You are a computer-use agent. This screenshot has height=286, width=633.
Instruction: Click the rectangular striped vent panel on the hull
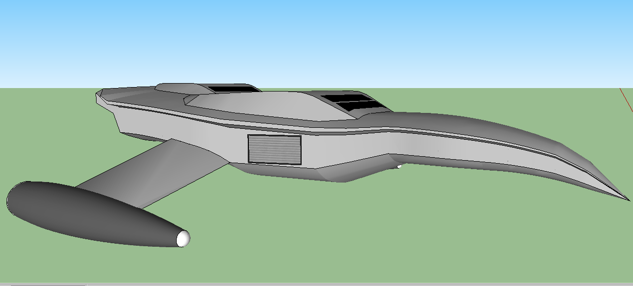pyautogui.click(x=275, y=149)
